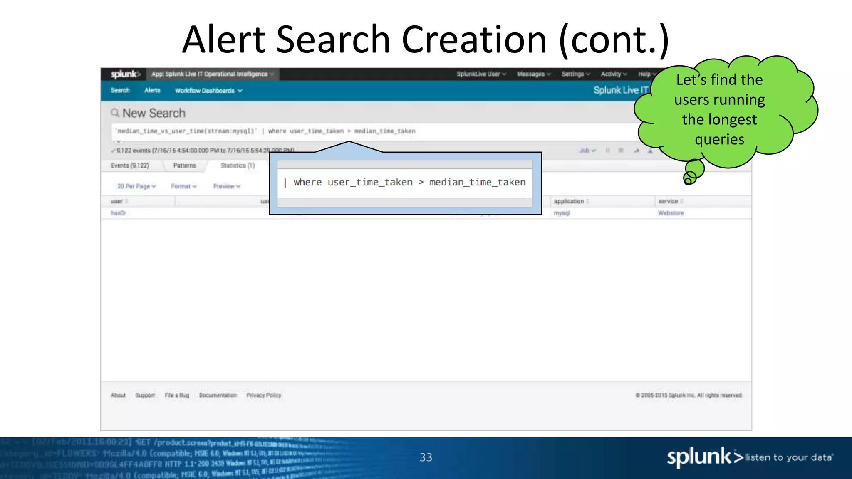Click the 9,122 events time range text
The width and height of the screenshot is (852, 479).
click(x=205, y=151)
